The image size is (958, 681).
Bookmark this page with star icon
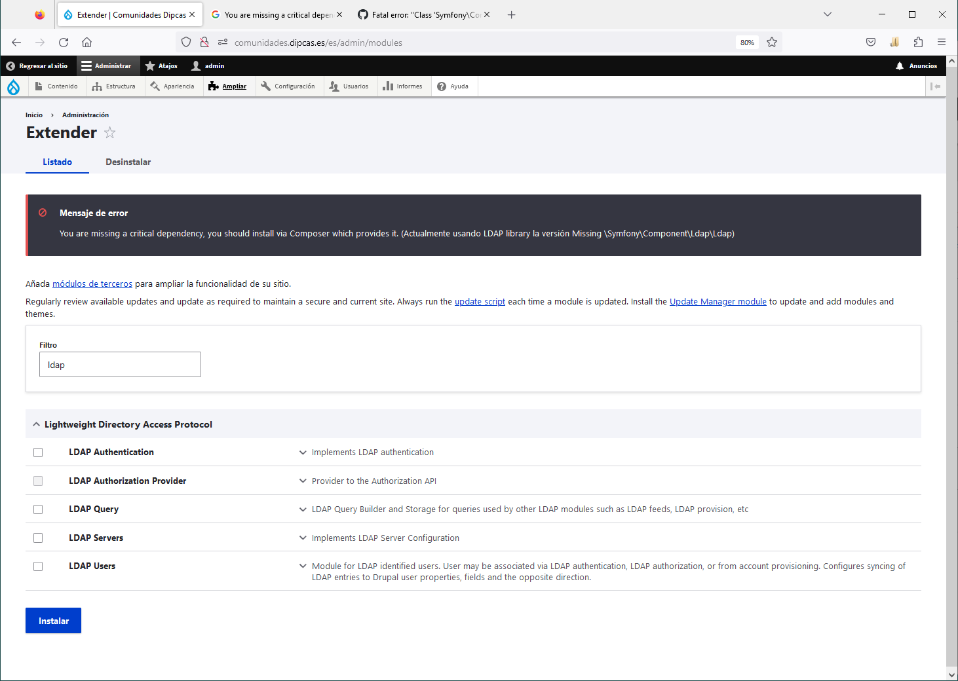[x=772, y=43]
